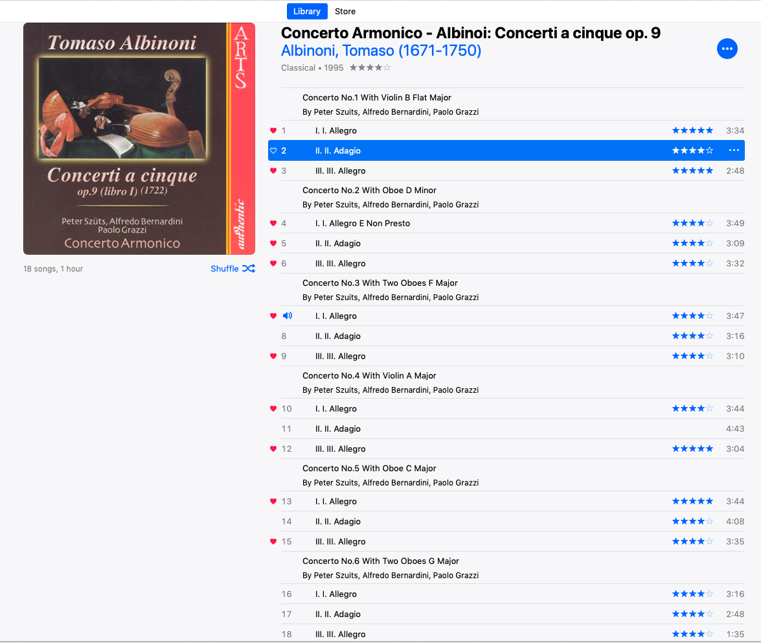Open the album's blue more-options button

point(727,49)
